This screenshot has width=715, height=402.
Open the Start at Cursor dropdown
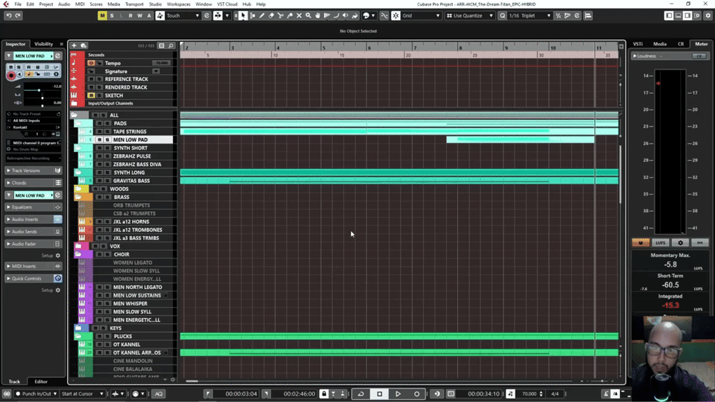pos(82,394)
